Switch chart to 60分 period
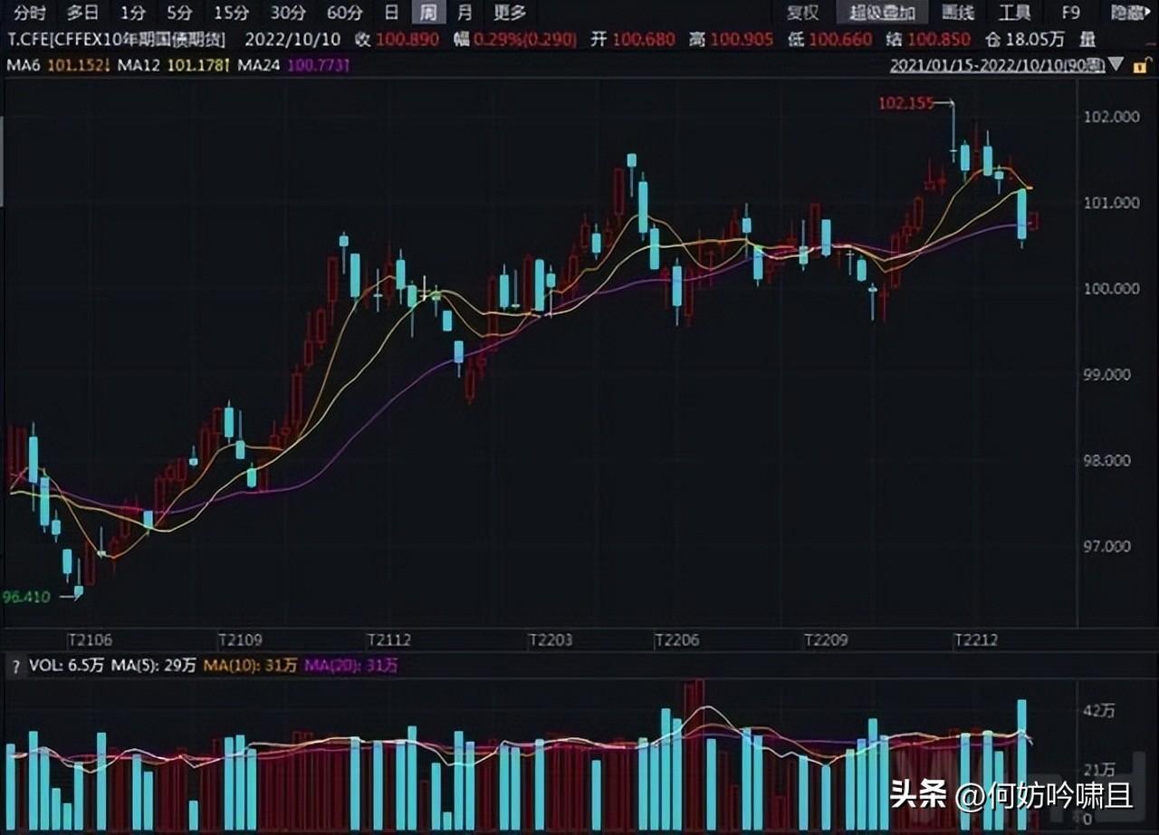 [344, 13]
